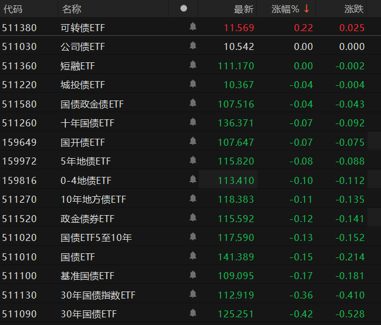This screenshot has height=325, width=381.
Task: Toggle the reminder bell for 城投债ETF
Action: tap(193, 84)
